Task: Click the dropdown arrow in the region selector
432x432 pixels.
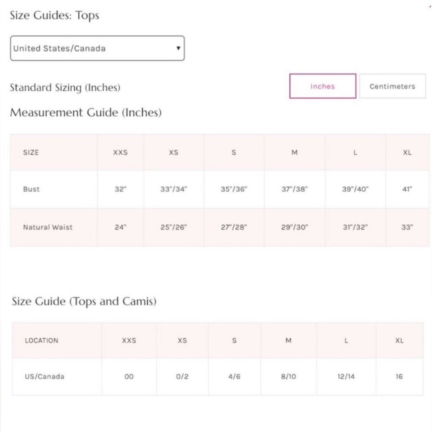Action: pyautogui.click(x=178, y=48)
